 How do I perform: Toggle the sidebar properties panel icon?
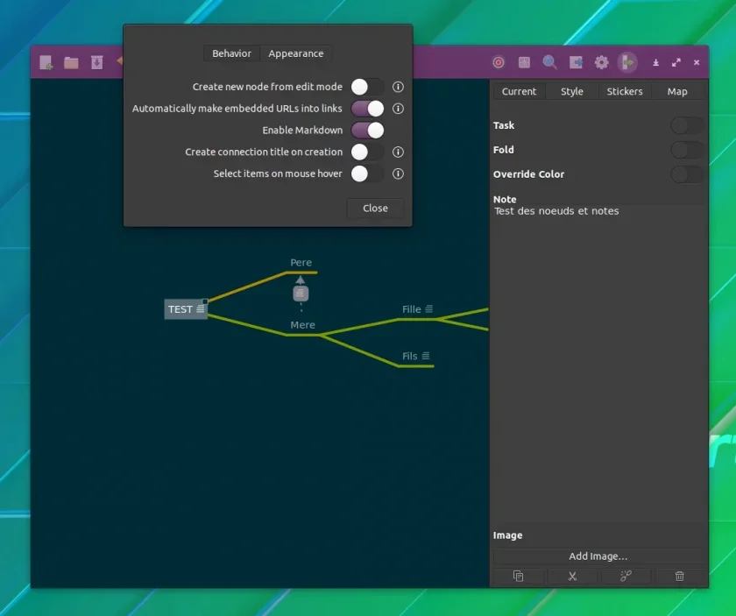(x=627, y=62)
